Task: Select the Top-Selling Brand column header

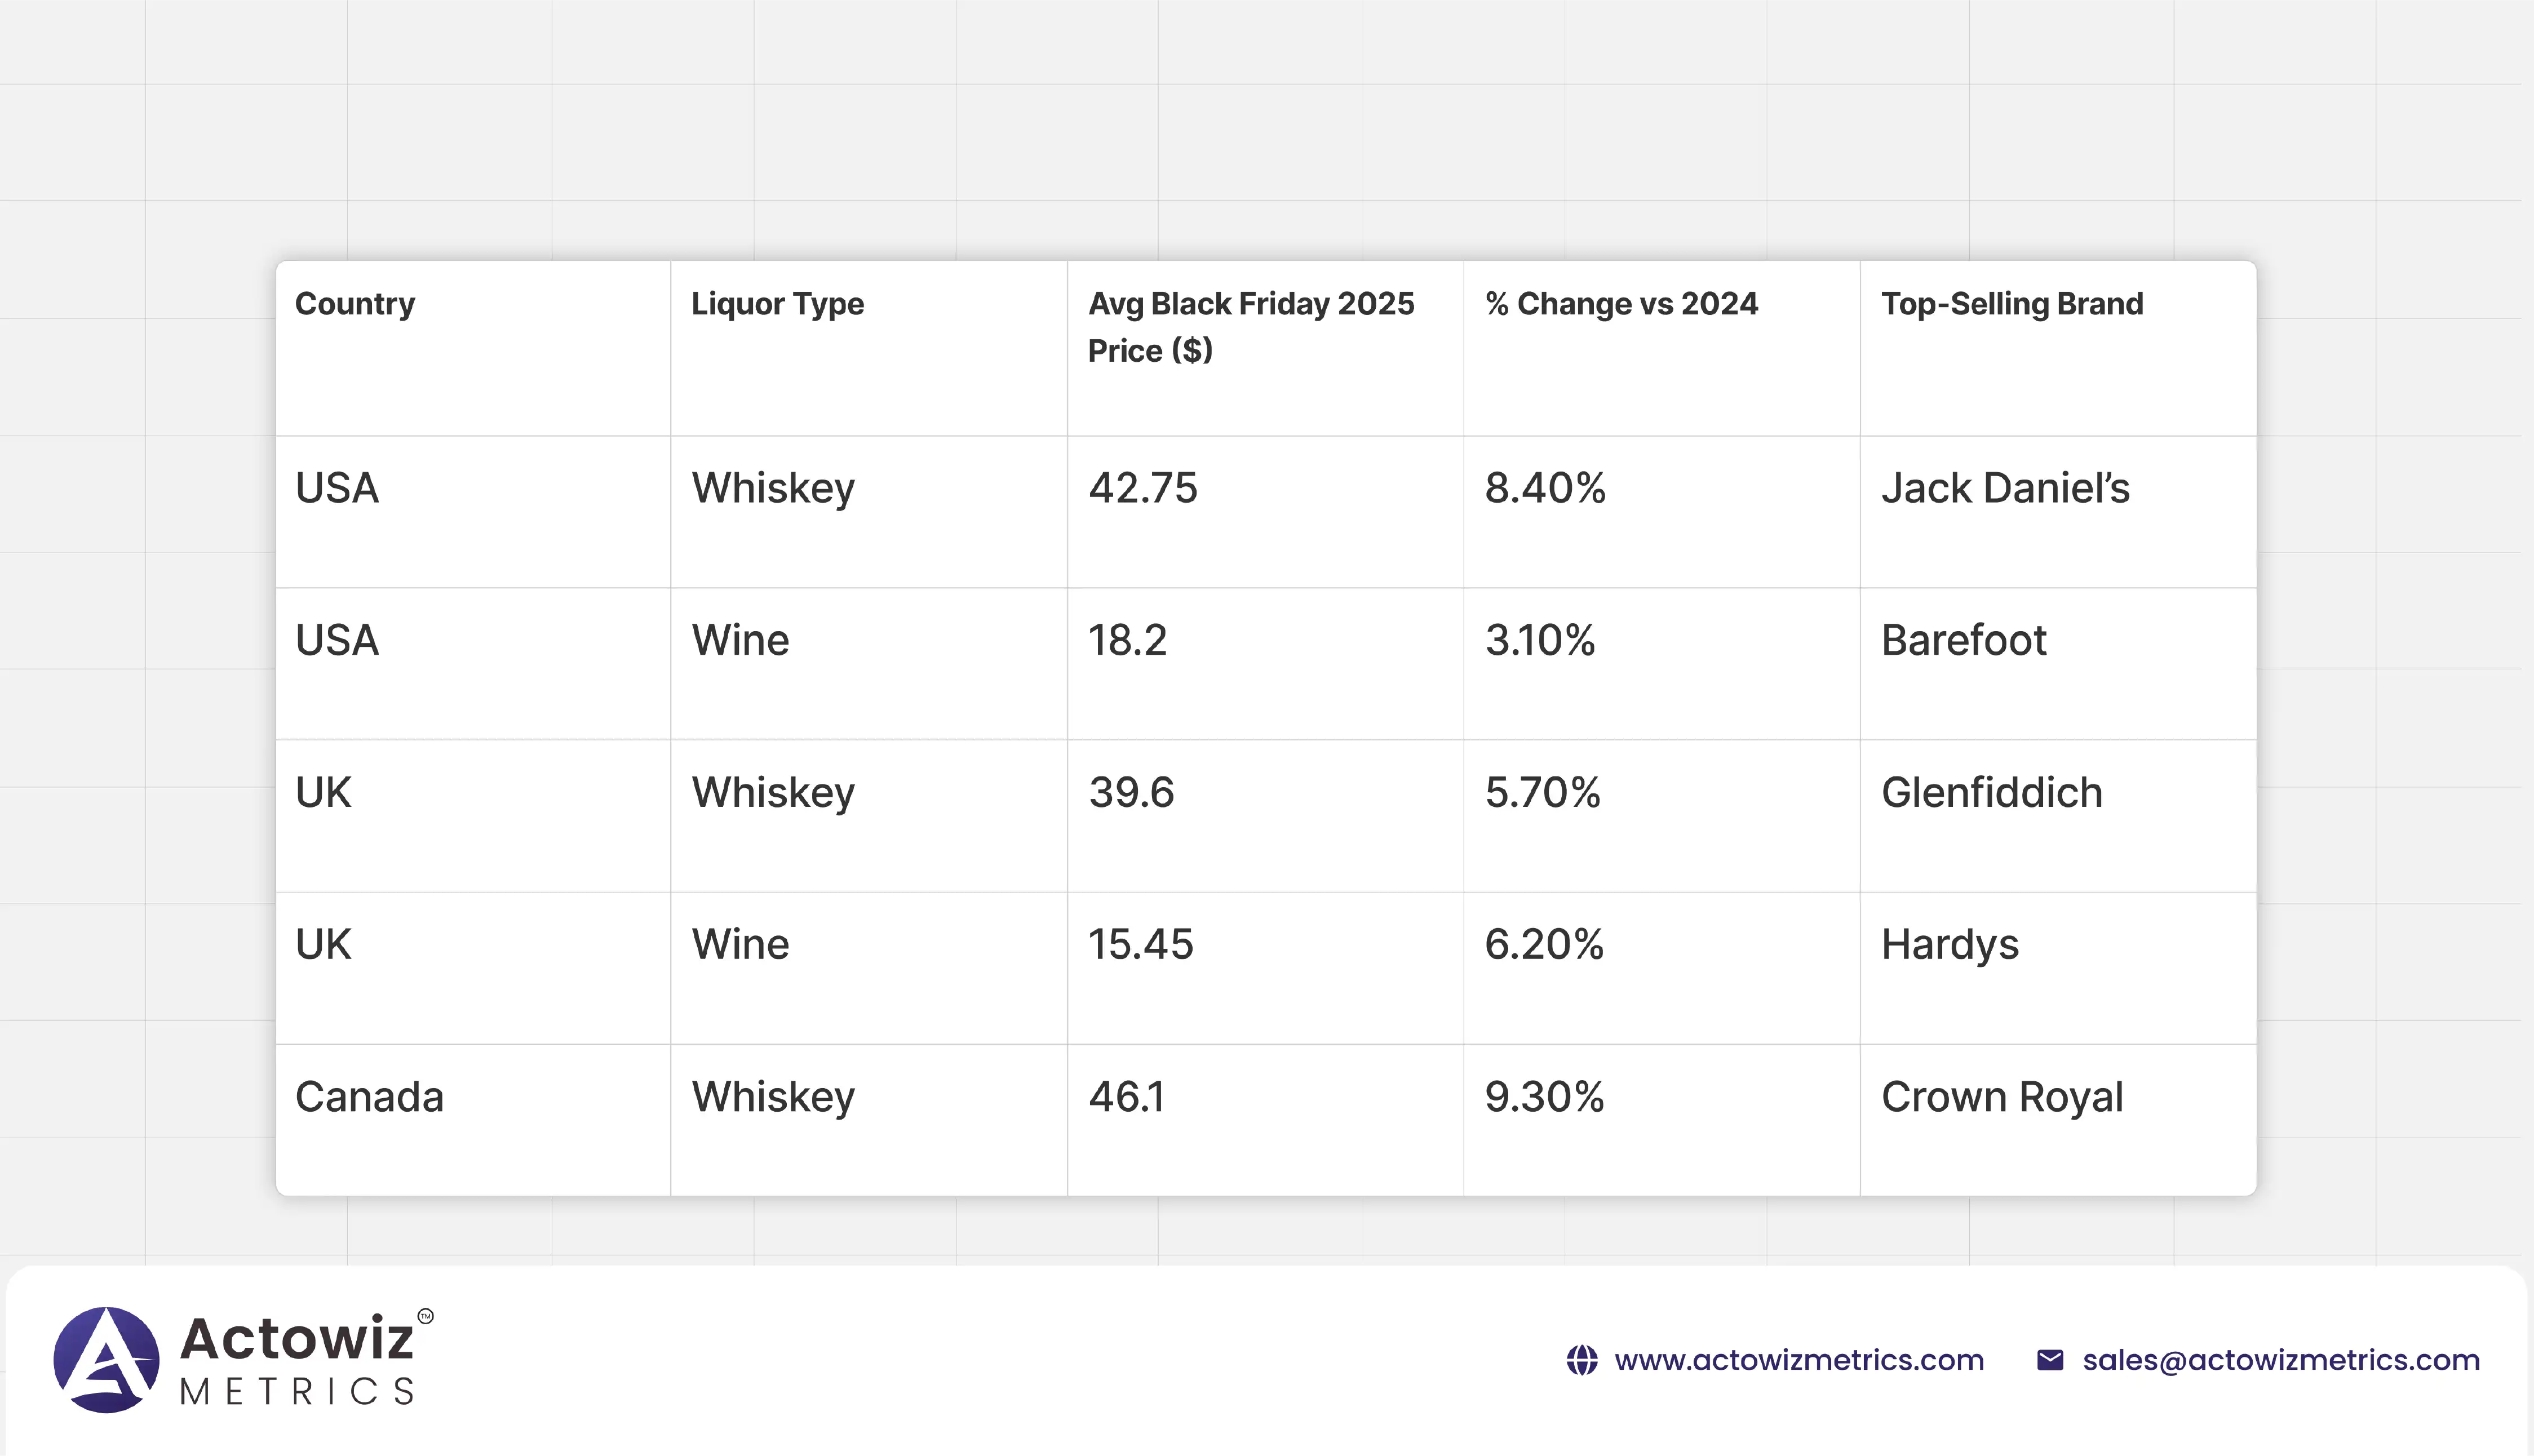Action: click(x=2012, y=304)
